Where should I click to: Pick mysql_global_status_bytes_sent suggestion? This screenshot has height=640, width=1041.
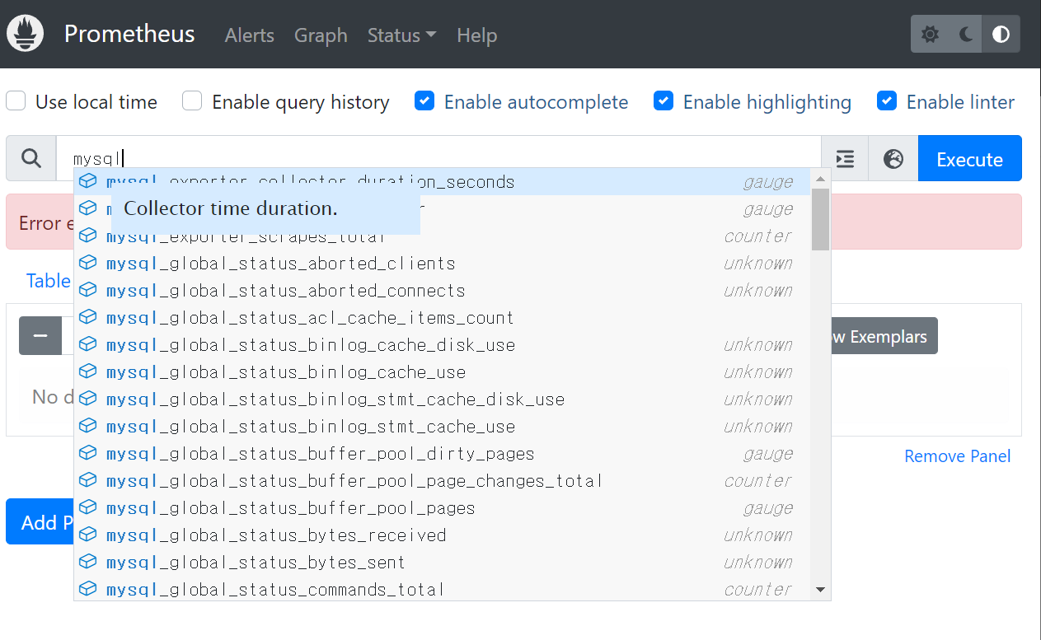(443, 563)
